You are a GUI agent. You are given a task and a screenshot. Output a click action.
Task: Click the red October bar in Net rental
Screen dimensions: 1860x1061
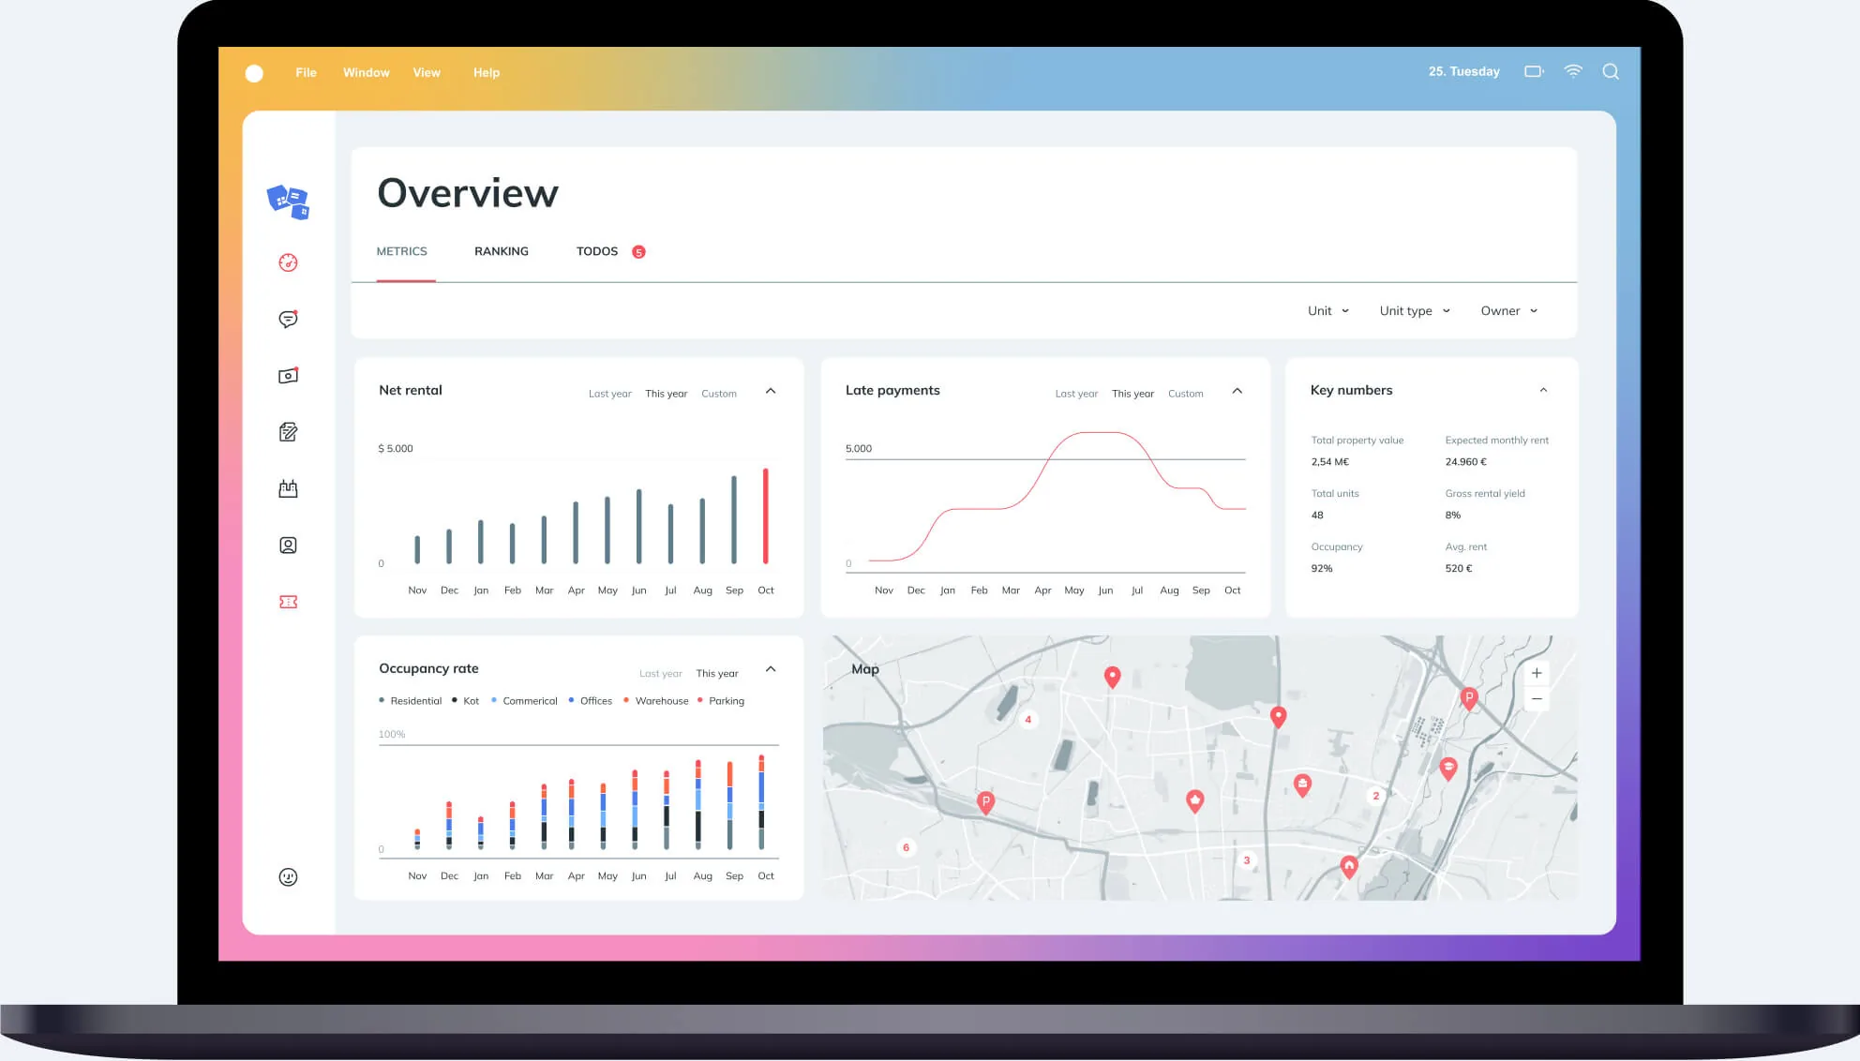pos(765,516)
